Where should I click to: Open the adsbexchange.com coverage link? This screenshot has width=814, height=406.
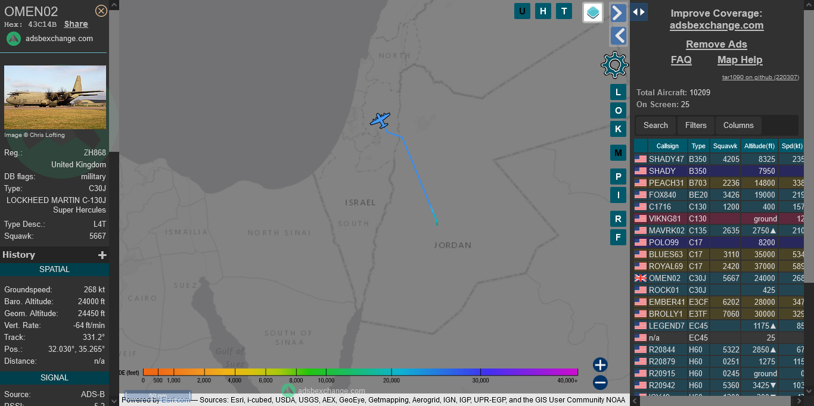pos(716,25)
